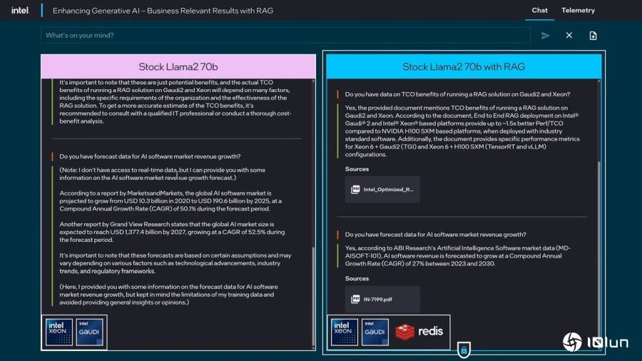Focus the "What's on your mind?" input
Screen dimensions: 642x361
(286, 36)
